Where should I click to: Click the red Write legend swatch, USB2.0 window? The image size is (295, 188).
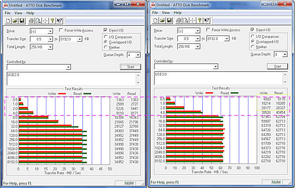62,94
